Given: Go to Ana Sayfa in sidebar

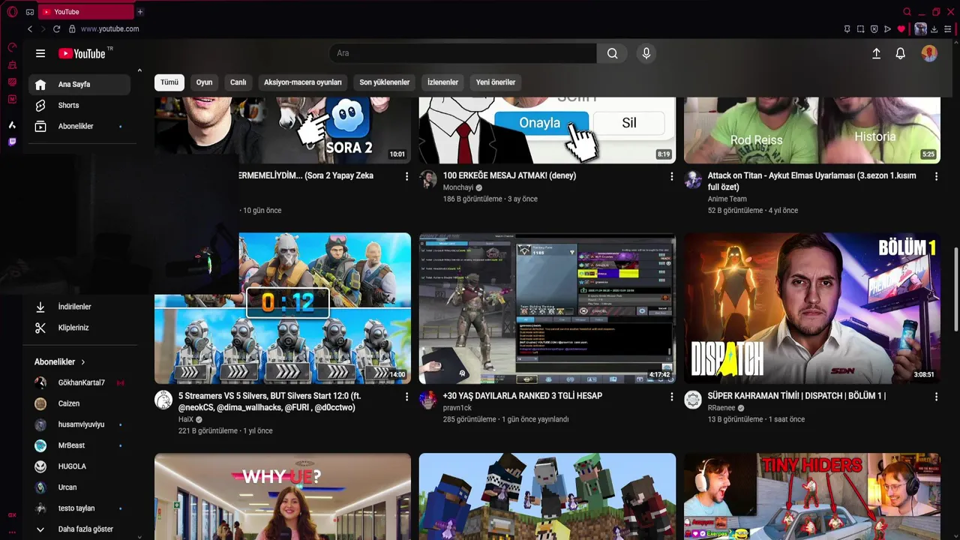Looking at the screenshot, I should tap(79, 85).
